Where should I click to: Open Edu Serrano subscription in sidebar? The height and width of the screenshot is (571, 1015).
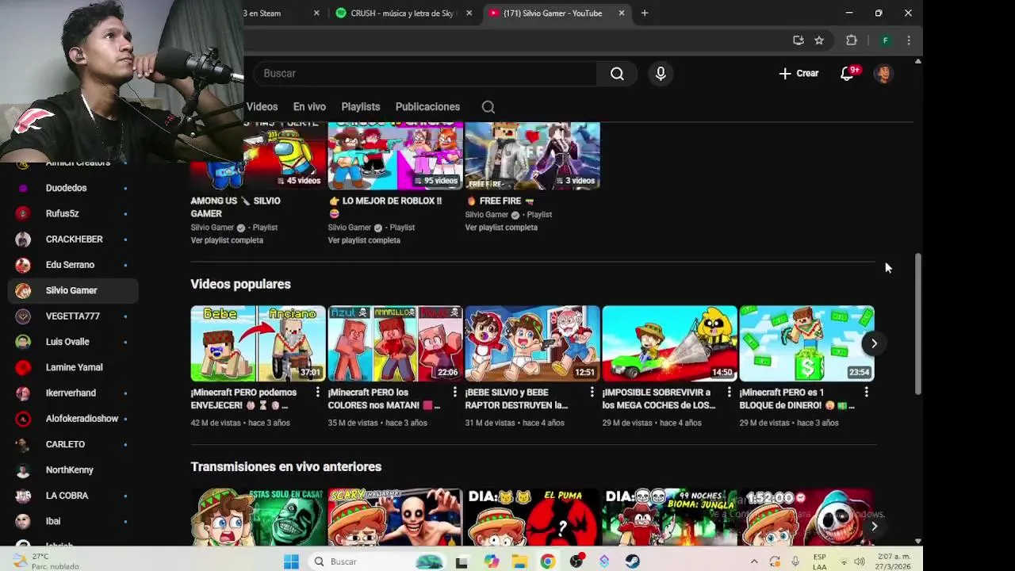tap(73, 265)
